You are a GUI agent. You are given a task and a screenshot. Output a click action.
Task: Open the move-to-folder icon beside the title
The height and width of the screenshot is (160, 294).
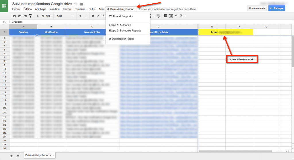[81, 4]
